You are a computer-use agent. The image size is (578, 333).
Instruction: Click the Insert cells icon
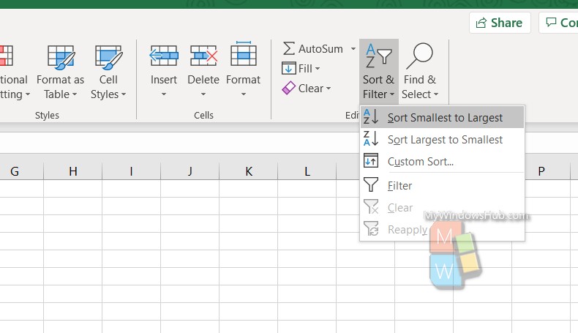[x=164, y=56]
